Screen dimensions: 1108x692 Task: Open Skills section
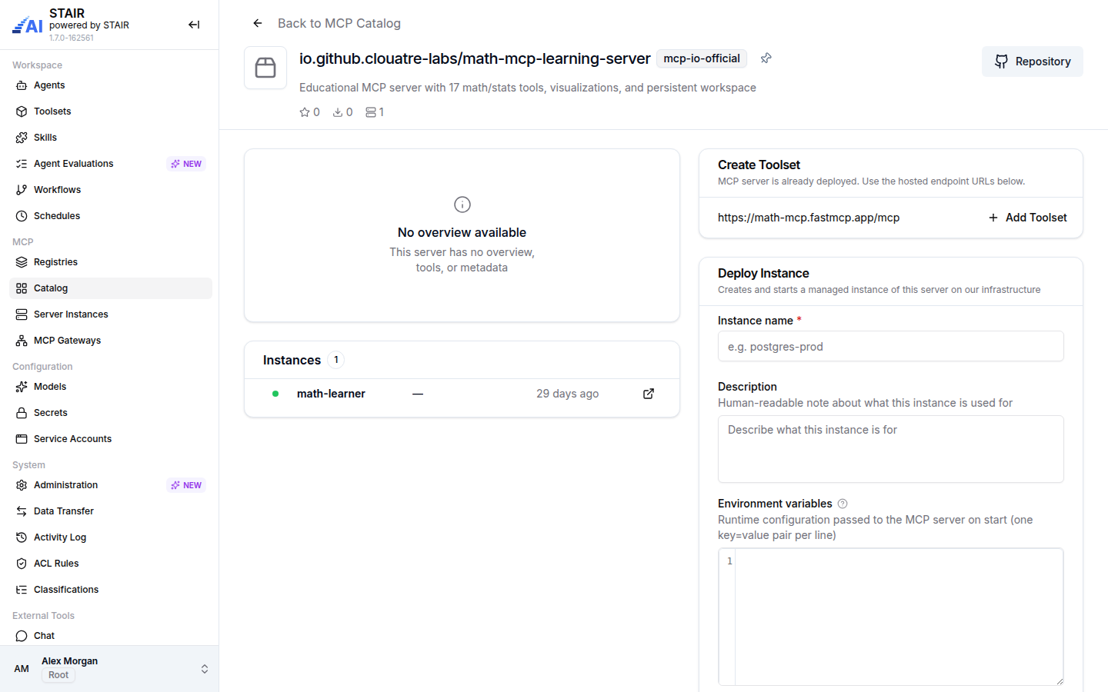(x=111, y=138)
